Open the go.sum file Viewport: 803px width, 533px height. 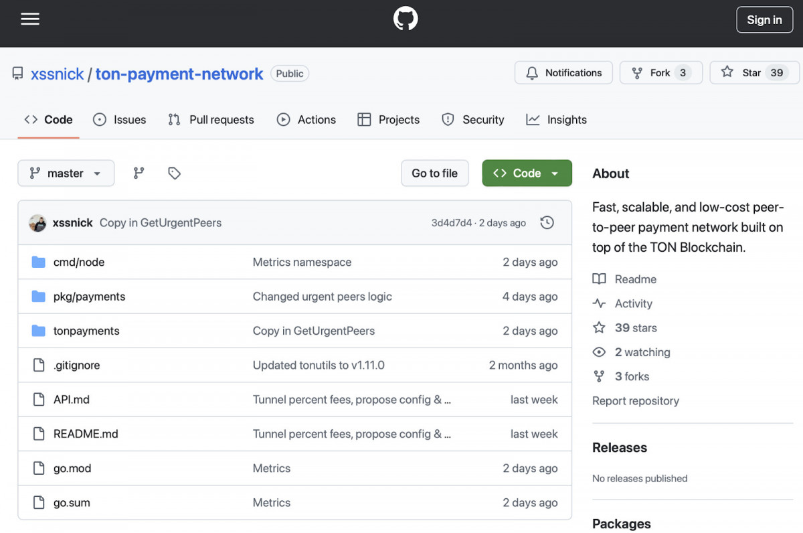72,503
